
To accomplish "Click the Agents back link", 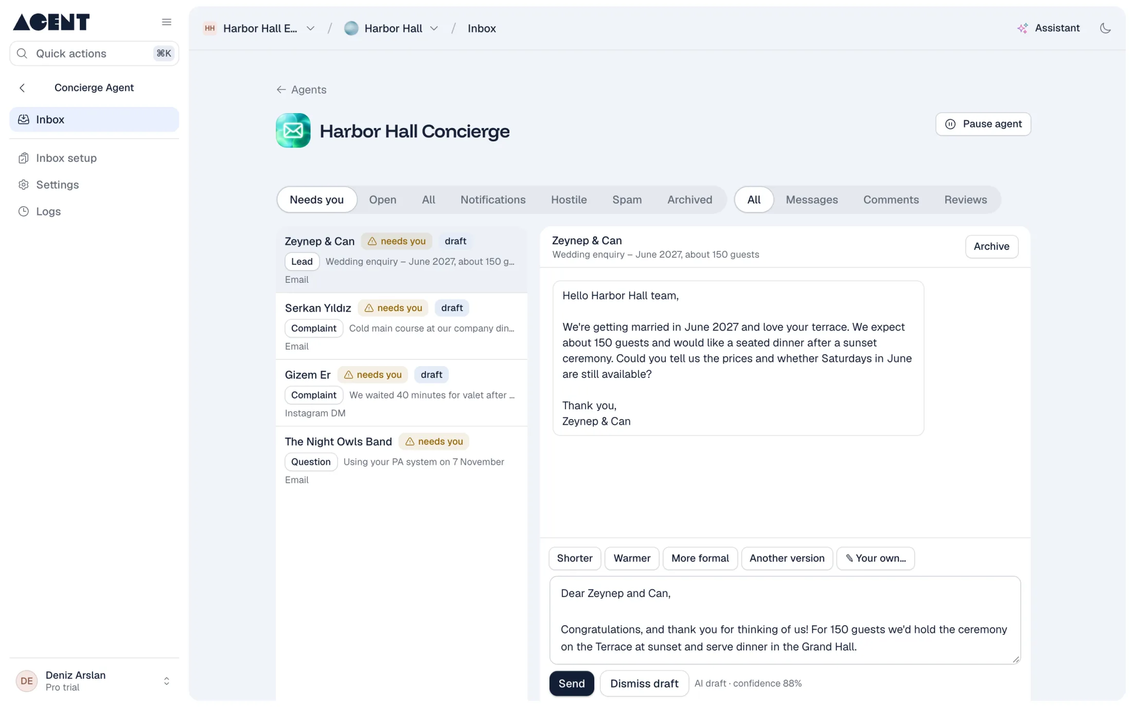I will tap(302, 89).
